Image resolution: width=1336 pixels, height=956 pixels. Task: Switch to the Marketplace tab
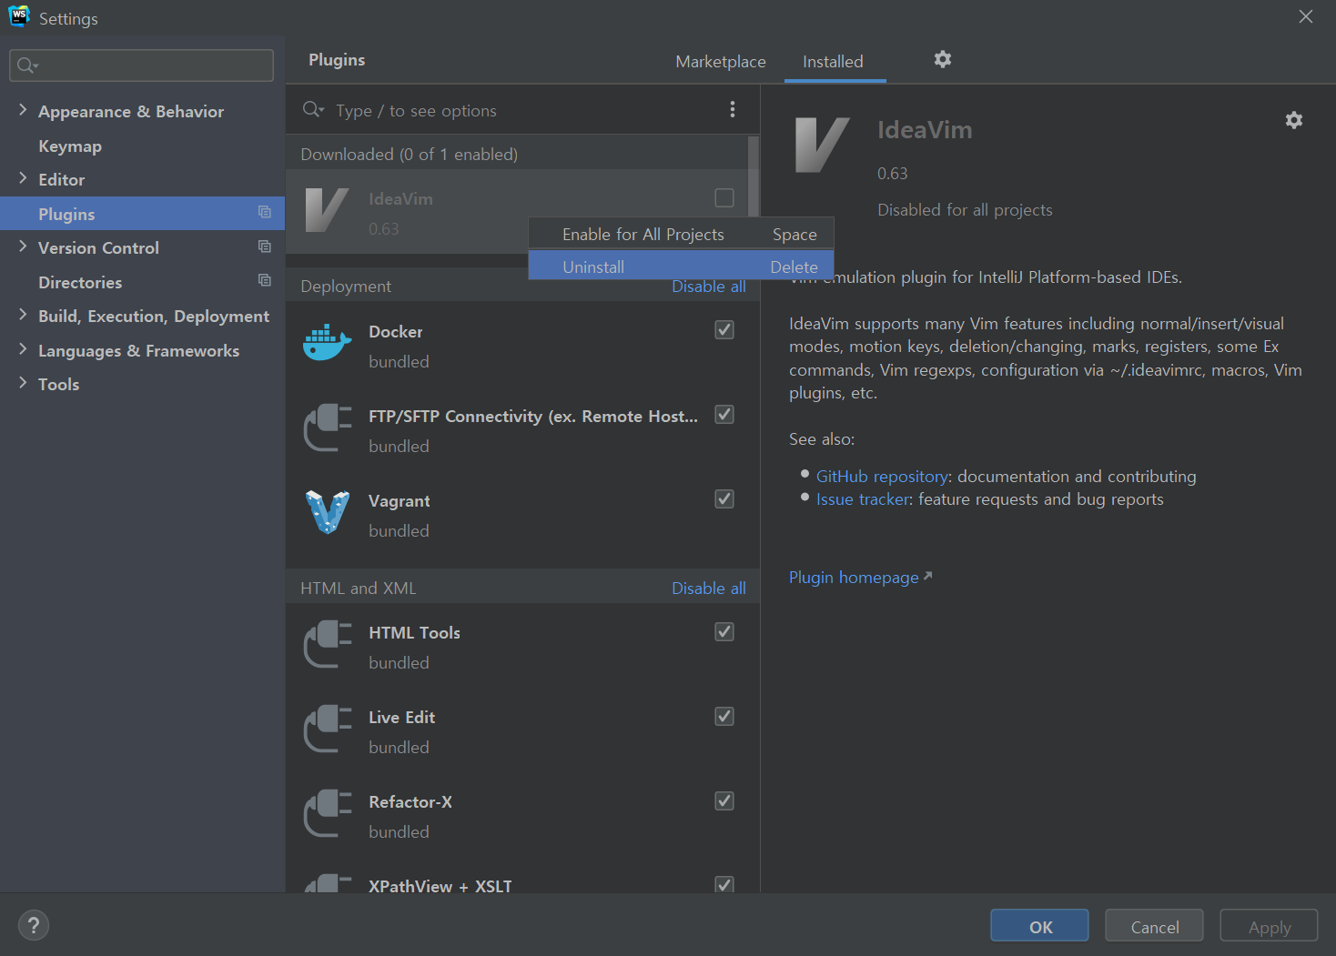(721, 61)
